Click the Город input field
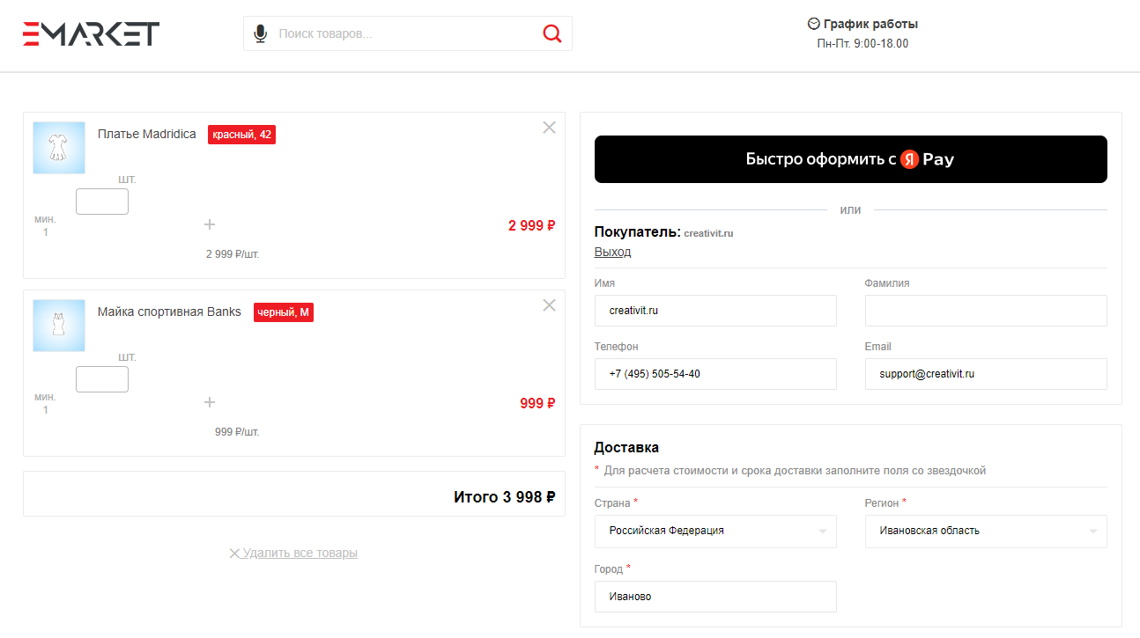This screenshot has width=1140, height=638. [x=715, y=597]
